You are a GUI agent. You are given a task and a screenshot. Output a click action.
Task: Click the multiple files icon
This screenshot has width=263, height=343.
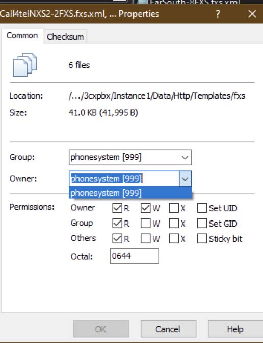click(x=24, y=64)
